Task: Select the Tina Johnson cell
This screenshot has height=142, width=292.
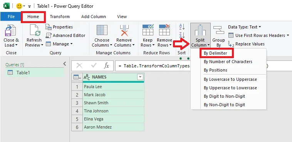Action: [113, 111]
